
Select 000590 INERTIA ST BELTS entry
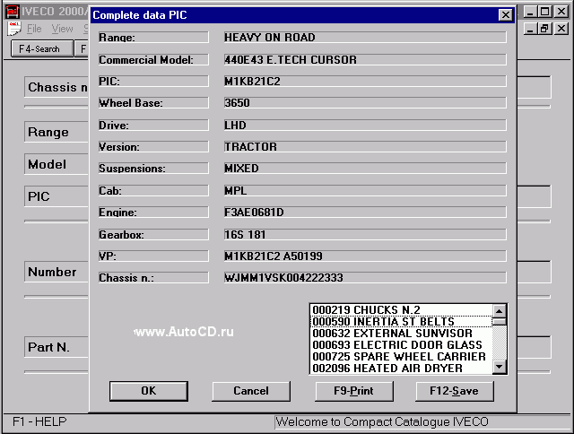click(402, 322)
